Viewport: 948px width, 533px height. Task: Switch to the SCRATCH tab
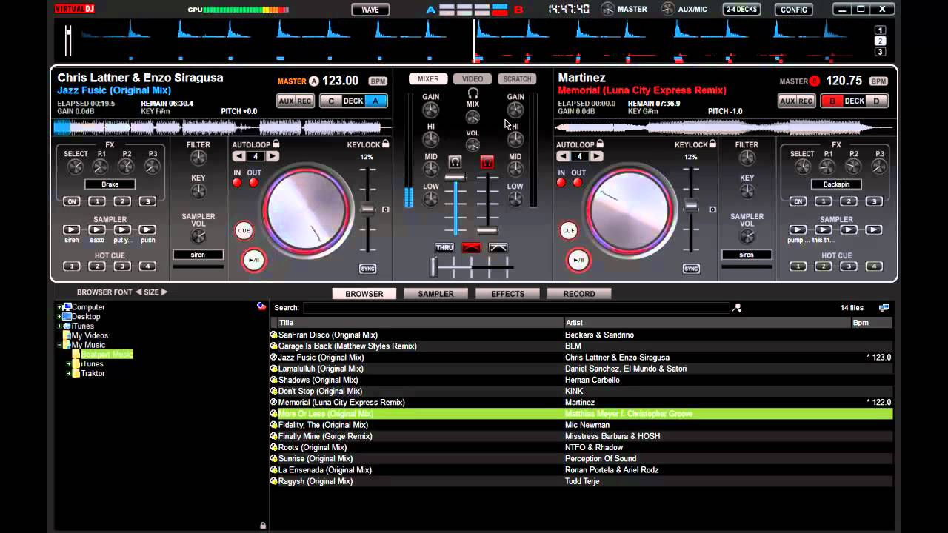point(518,79)
